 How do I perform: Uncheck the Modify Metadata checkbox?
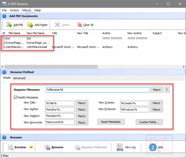click(x=16, y=97)
